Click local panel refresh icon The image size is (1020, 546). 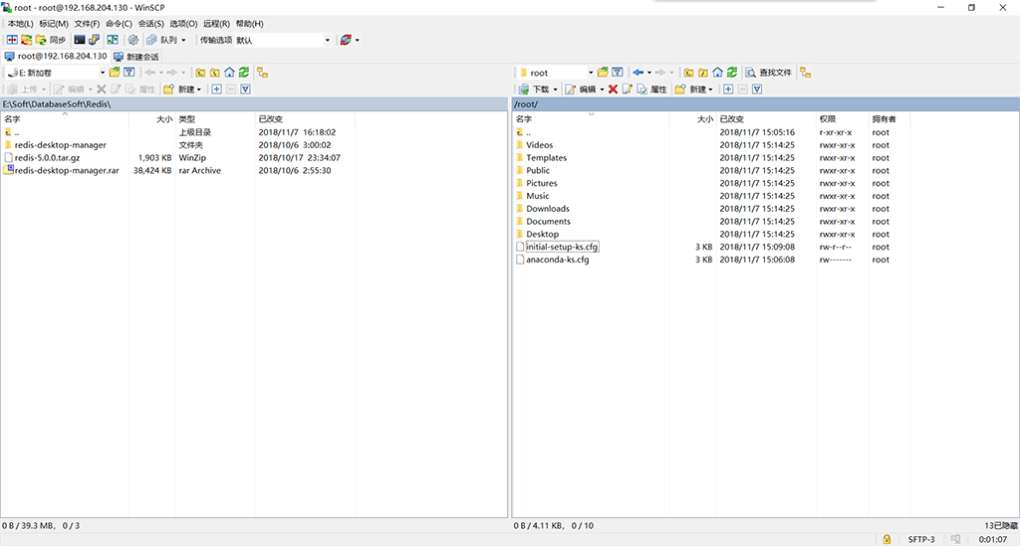pyautogui.click(x=244, y=72)
